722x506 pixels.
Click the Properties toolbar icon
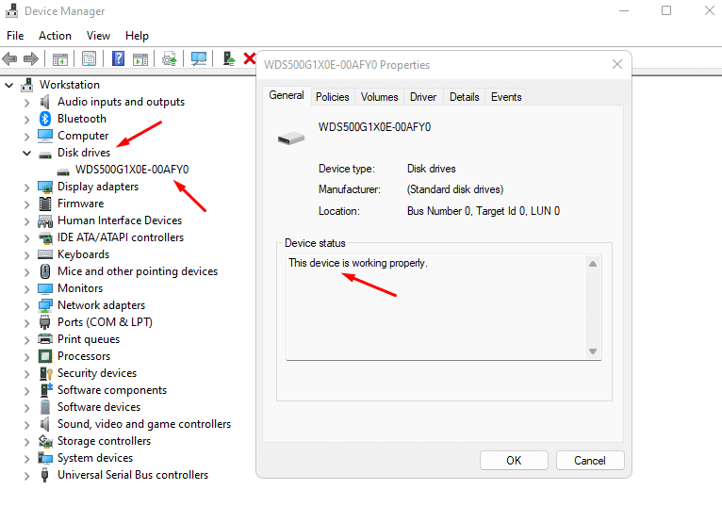(x=90, y=58)
